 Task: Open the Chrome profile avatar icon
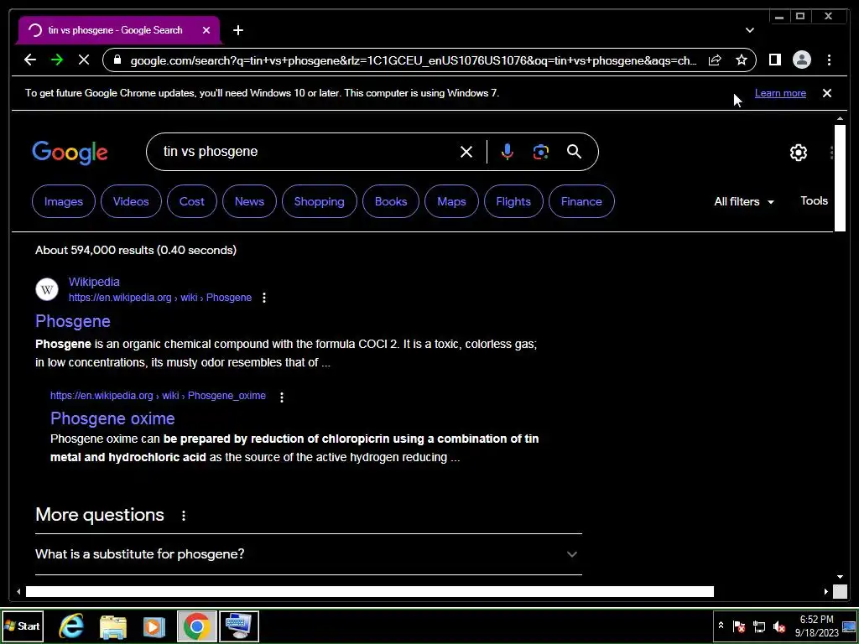tap(801, 60)
